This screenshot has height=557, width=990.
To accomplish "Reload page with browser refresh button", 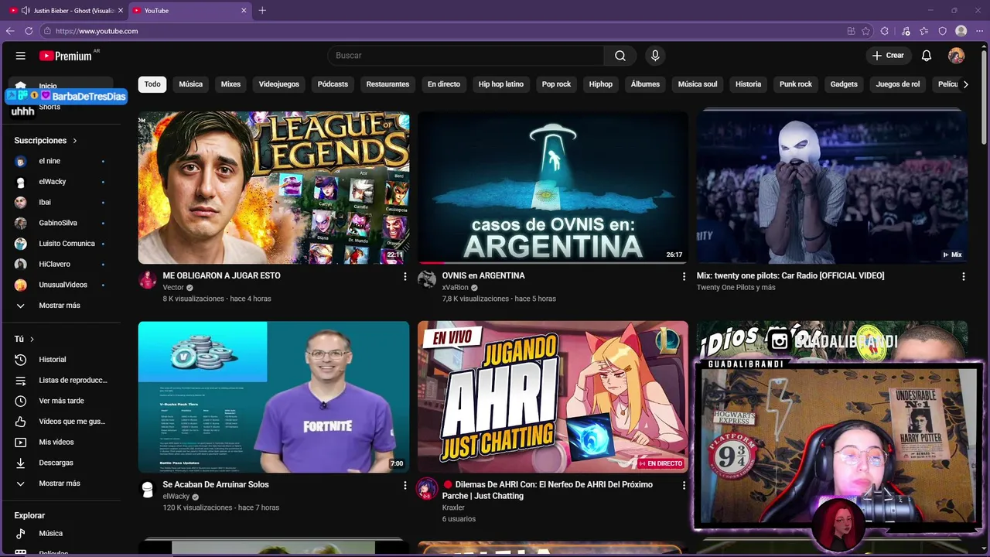I will coord(29,31).
